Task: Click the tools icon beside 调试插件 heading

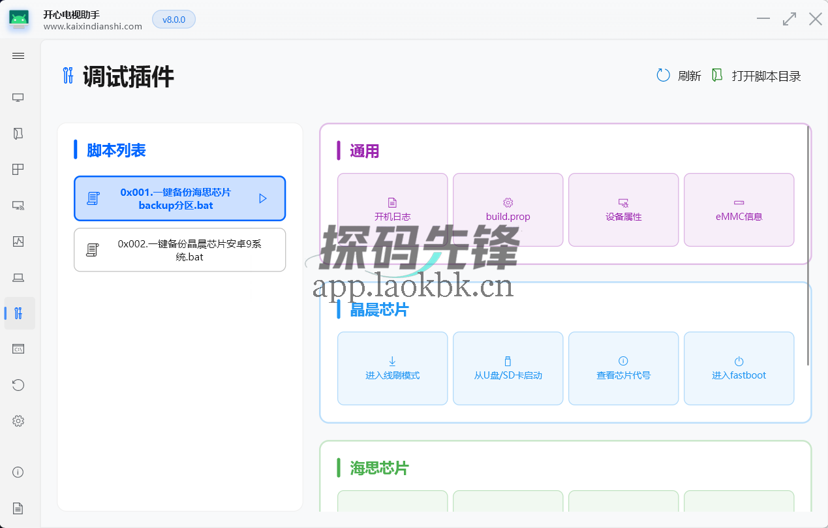Action: pyautogui.click(x=68, y=76)
